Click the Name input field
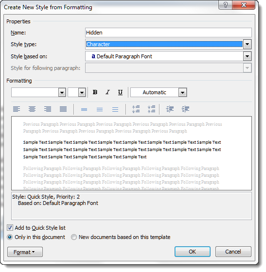This screenshot has height=272, width=266. (168, 33)
